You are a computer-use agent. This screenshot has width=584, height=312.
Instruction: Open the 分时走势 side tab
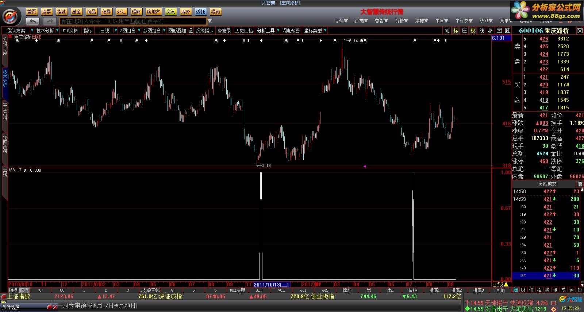pyautogui.click(x=5, y=45)
